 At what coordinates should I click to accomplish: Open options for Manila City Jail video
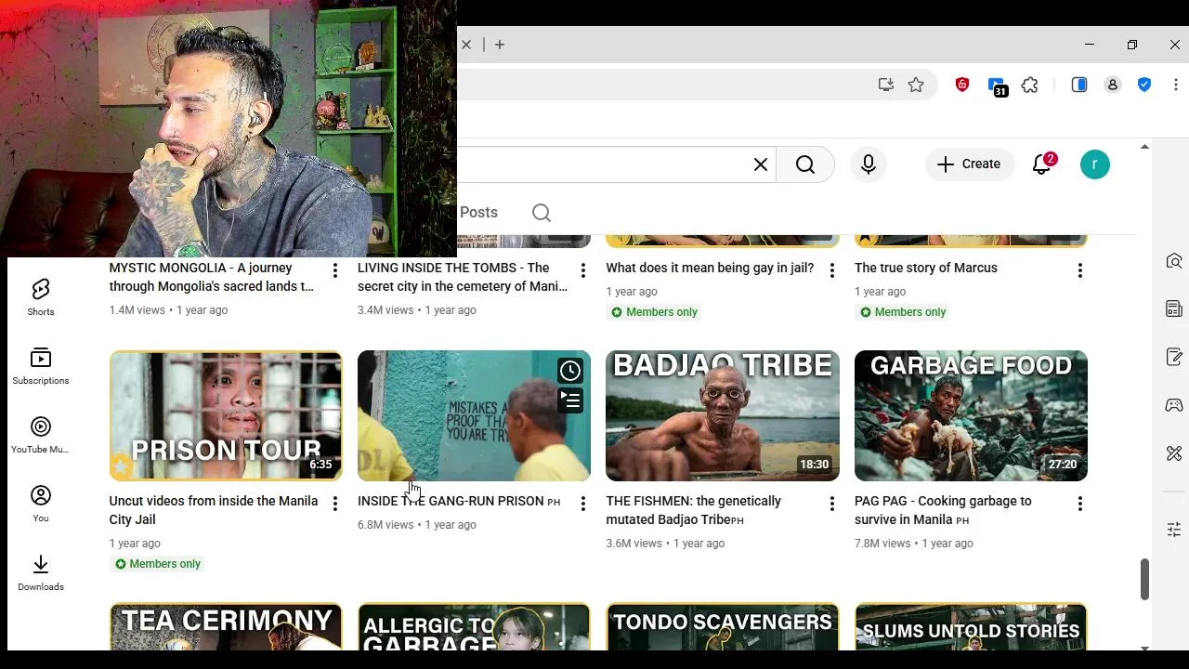click(334, 504)
